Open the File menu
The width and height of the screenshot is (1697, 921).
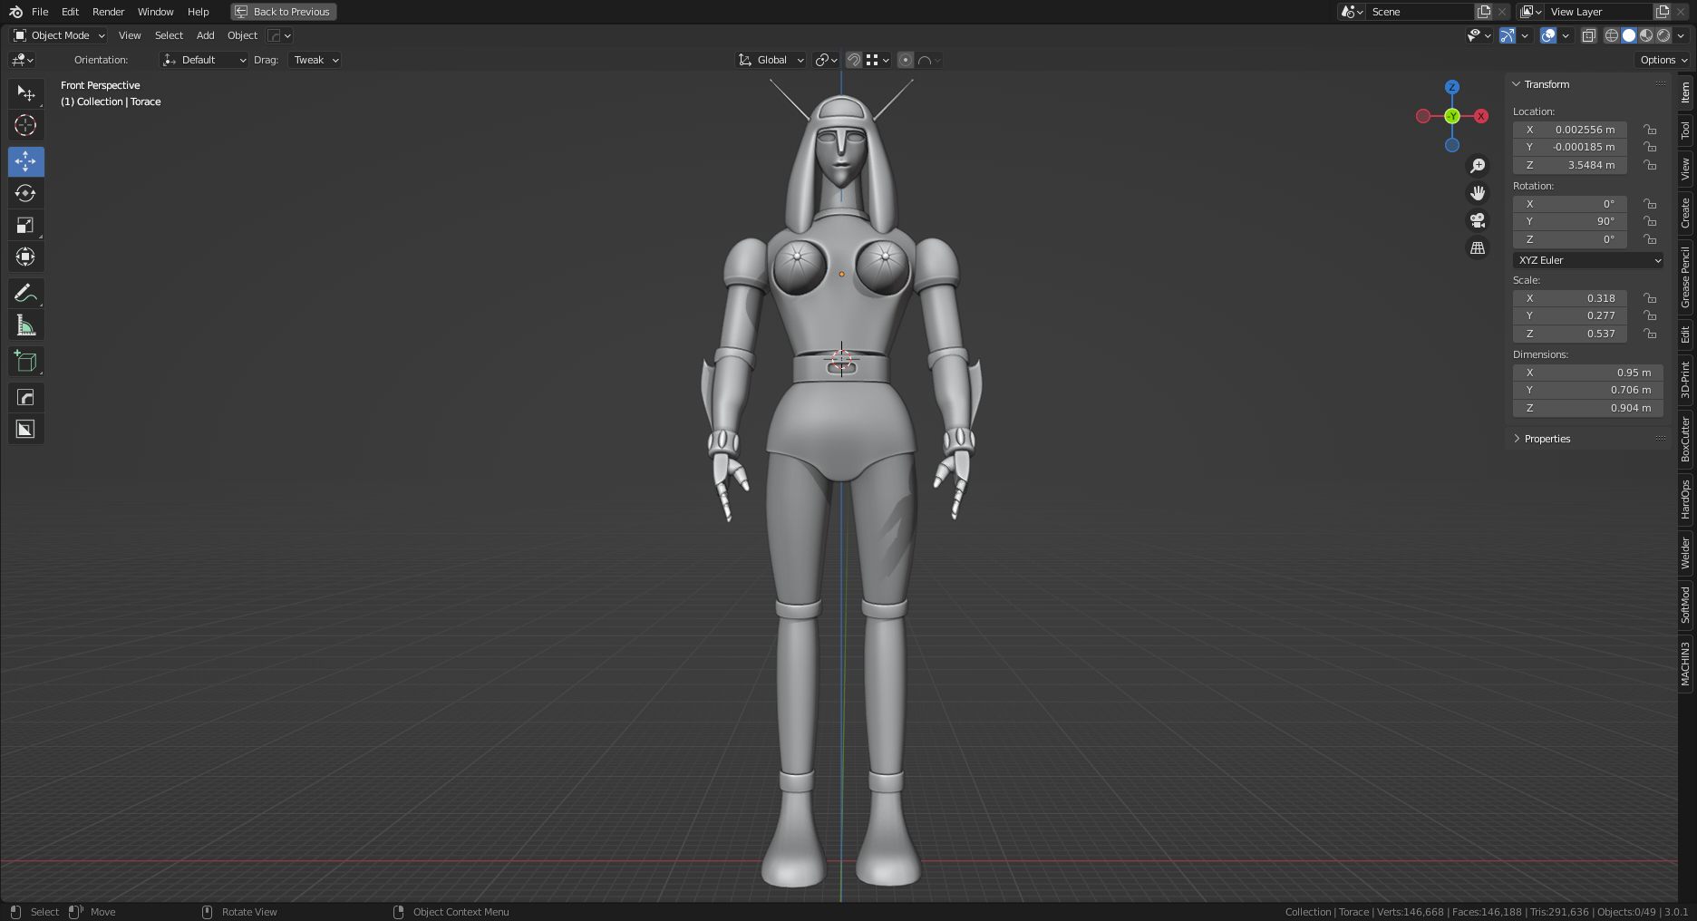pyautogui.click(x=40, y=12)
